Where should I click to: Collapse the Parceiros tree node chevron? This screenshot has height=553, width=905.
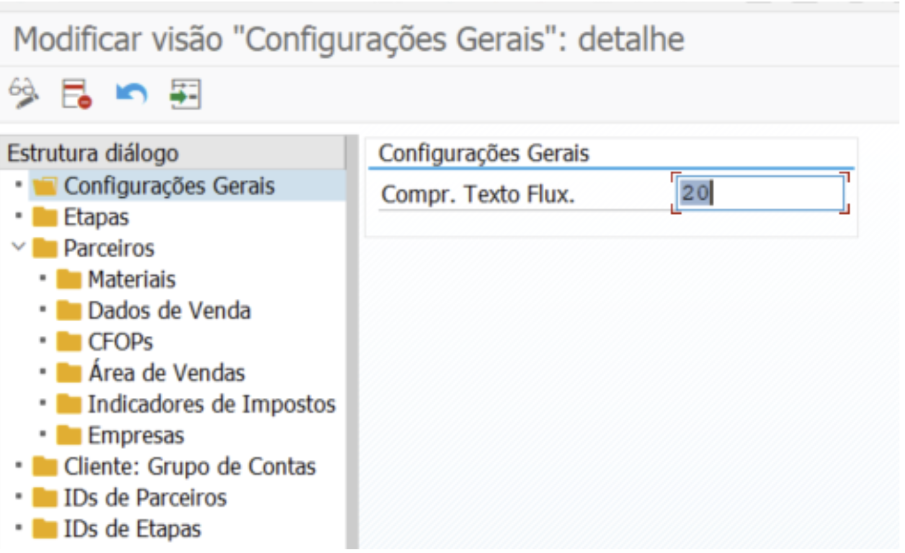coord(19,247)
